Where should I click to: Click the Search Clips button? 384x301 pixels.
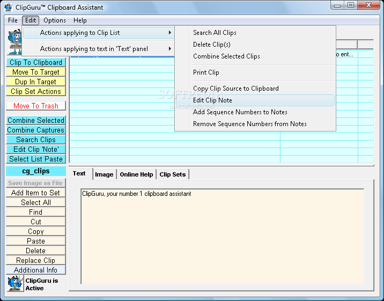[36, 140]
